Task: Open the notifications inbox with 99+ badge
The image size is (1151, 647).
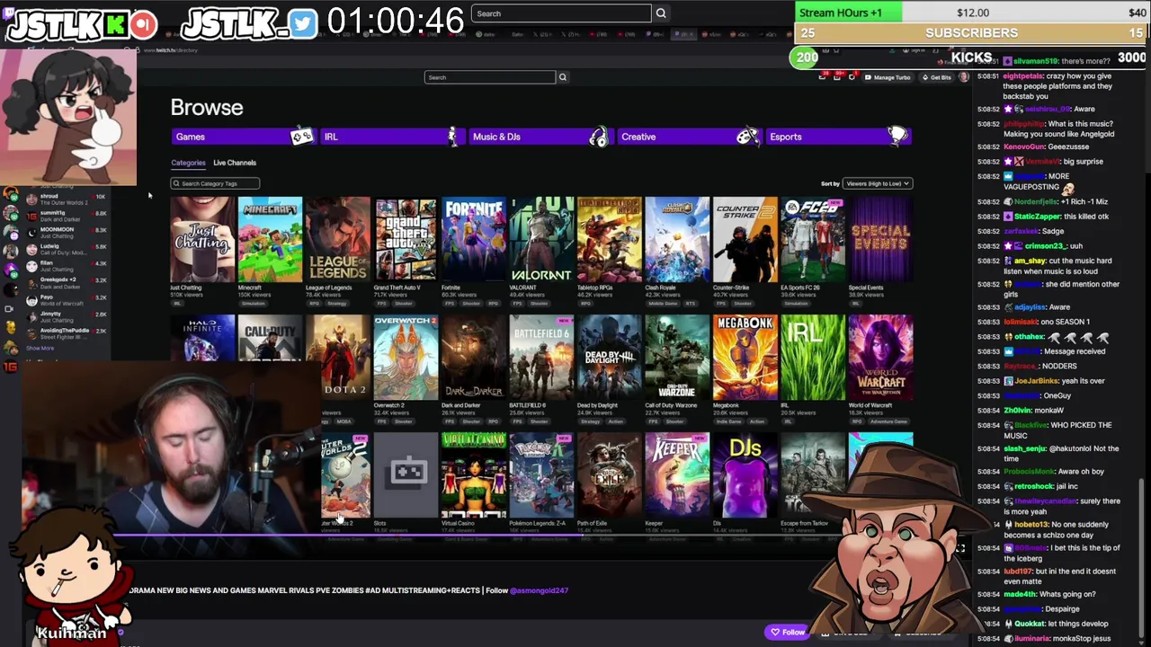Action: 837,77
